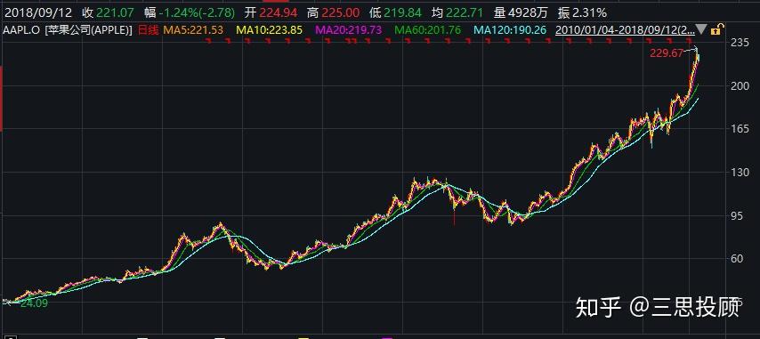Open the gray triangle date range dropdown

(701, 30)
